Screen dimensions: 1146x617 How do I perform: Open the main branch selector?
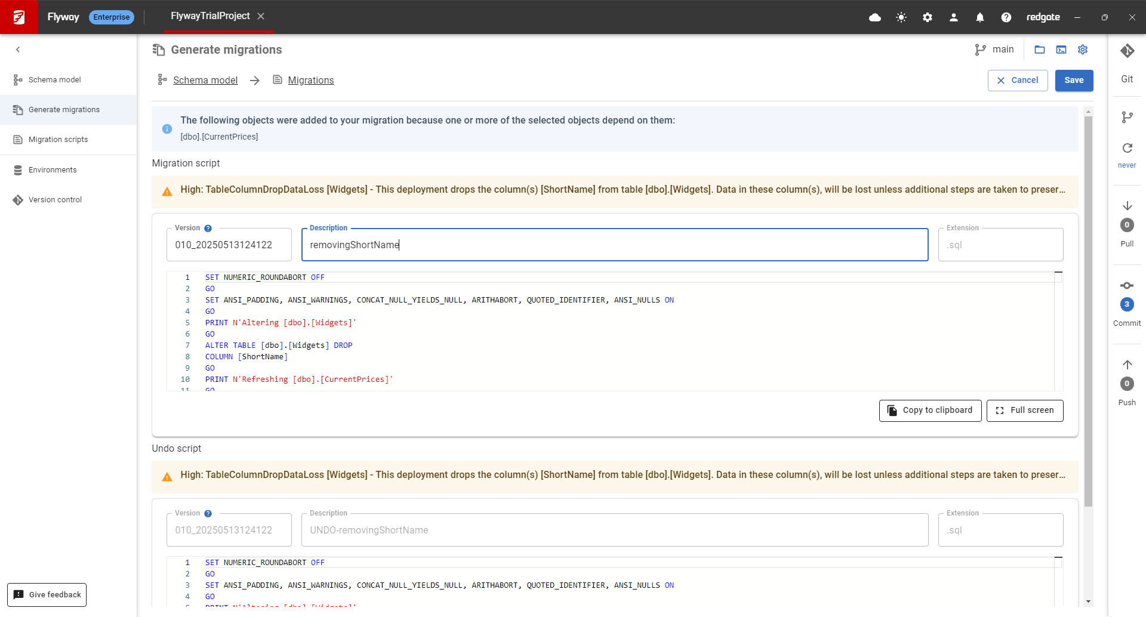click(994, 50)
